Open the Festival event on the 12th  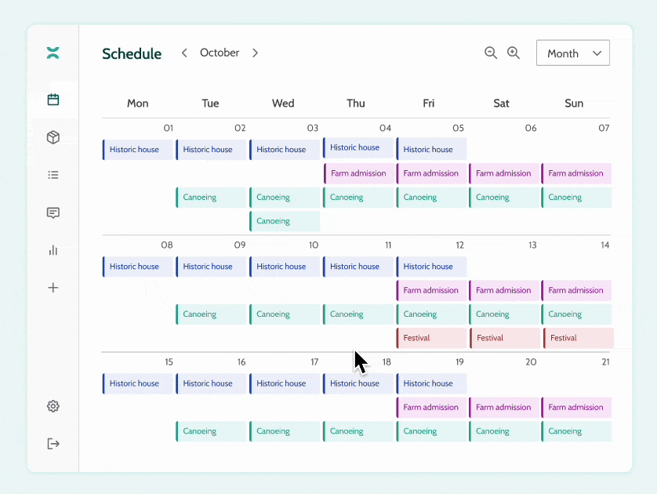click(431, 338)
